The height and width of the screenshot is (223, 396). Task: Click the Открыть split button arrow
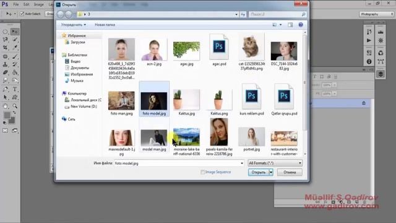point(271,172)
